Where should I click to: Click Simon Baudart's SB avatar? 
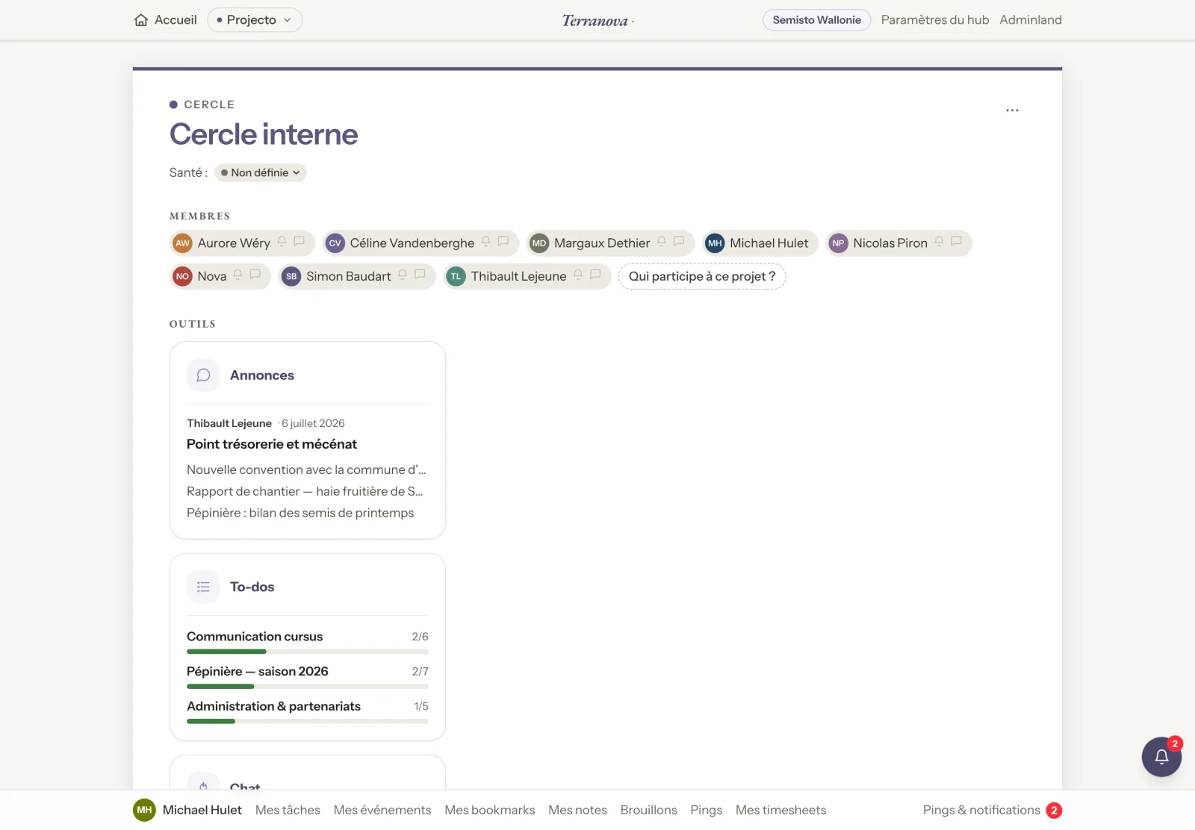(291, 276)
